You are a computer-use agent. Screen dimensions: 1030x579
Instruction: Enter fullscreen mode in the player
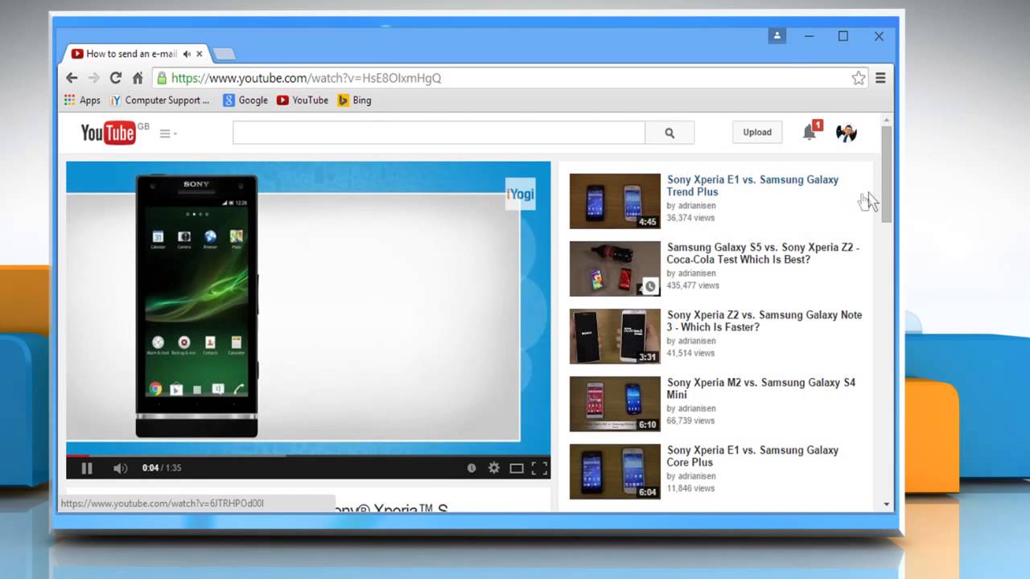pyautogui.click(x=539, y=468)
